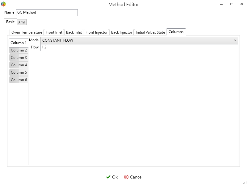Click the Name field containing GC Method
Viewport: 247px width, 185px height.
pyautogui.click(x=47, y=12)
